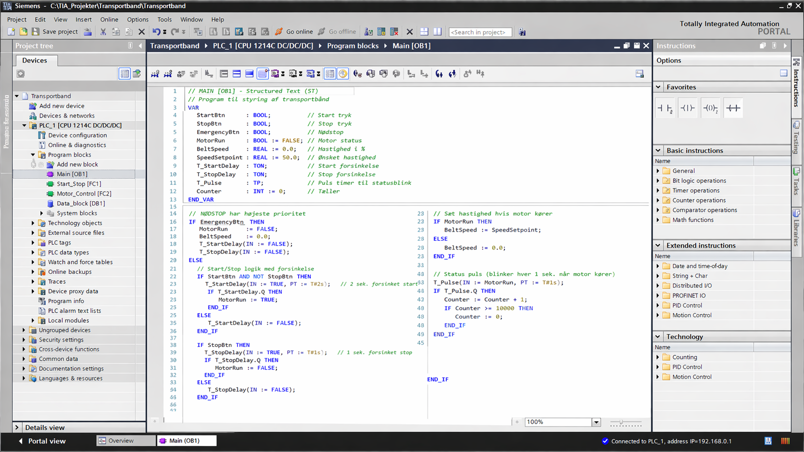
Task: Click the Redo arrow icon
Action: (175, 32)
